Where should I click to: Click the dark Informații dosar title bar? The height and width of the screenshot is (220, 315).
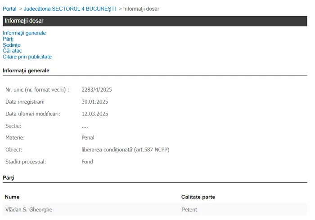155,21
